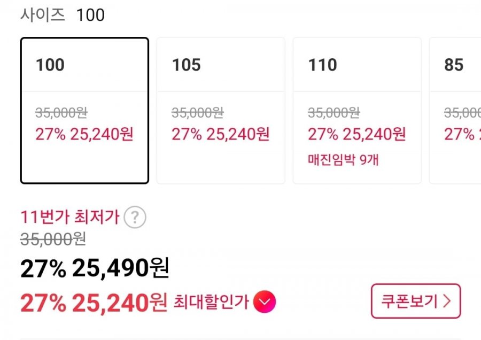Choose the size 110 option card
The image size is (481, 340).
point(356,111)
